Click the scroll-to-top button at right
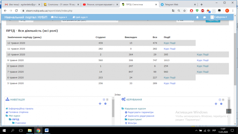 pos(229,111)
